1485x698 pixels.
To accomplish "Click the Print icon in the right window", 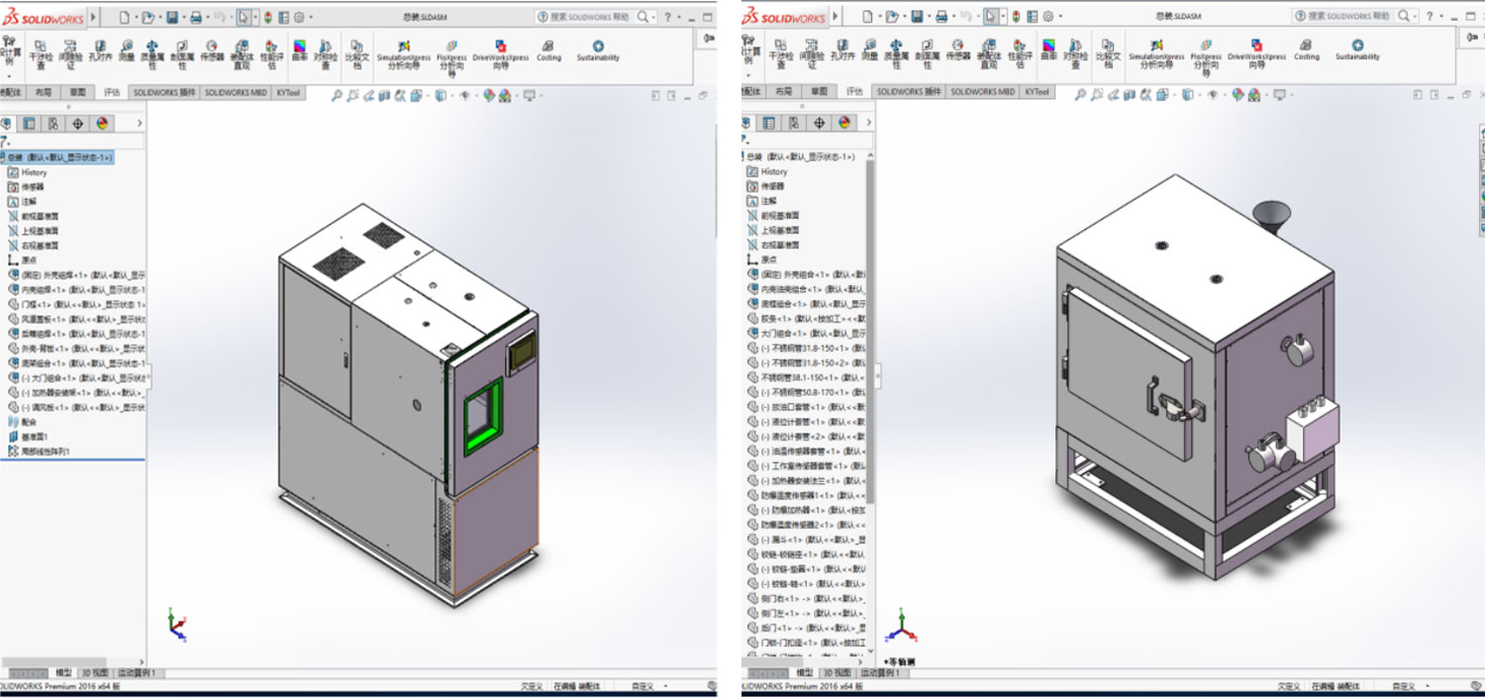I will pos(941,17).
